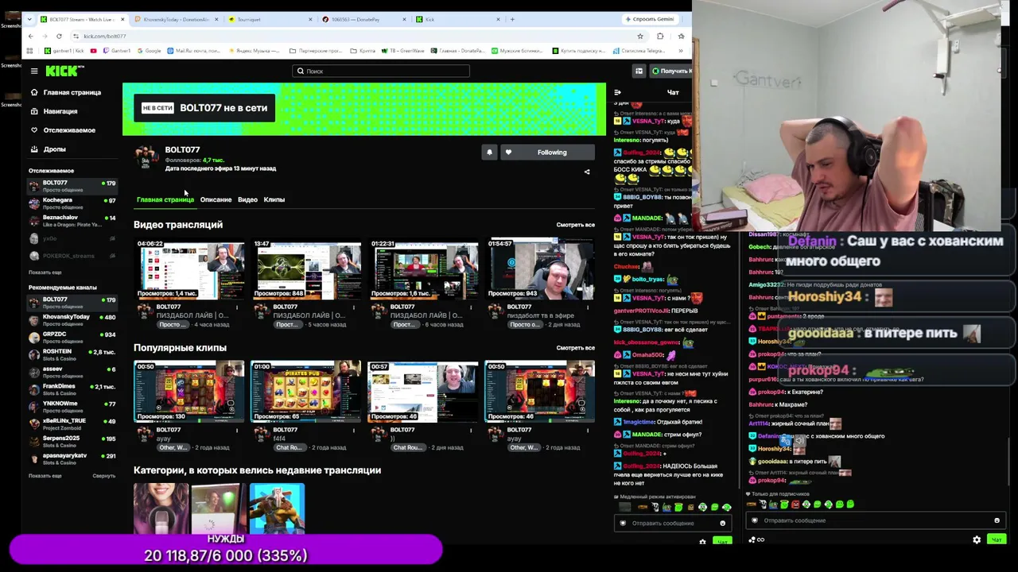Open Serpens2025 channel in recommended list
Viewport: 1018px width, 572px height.
click(72, 442)
